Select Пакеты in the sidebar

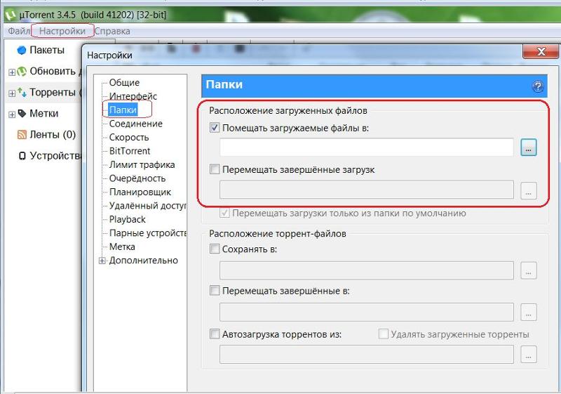(47, 50)
